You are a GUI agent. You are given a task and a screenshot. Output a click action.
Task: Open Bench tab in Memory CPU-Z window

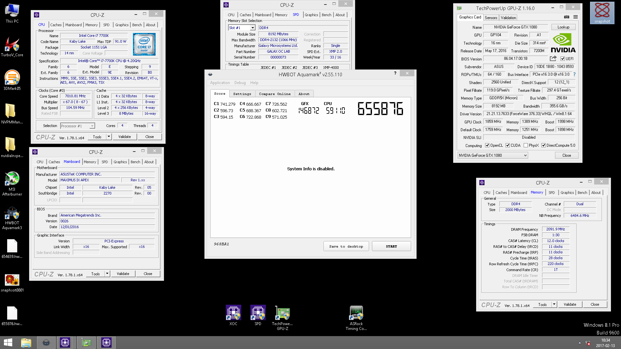[x=582, y=193]
